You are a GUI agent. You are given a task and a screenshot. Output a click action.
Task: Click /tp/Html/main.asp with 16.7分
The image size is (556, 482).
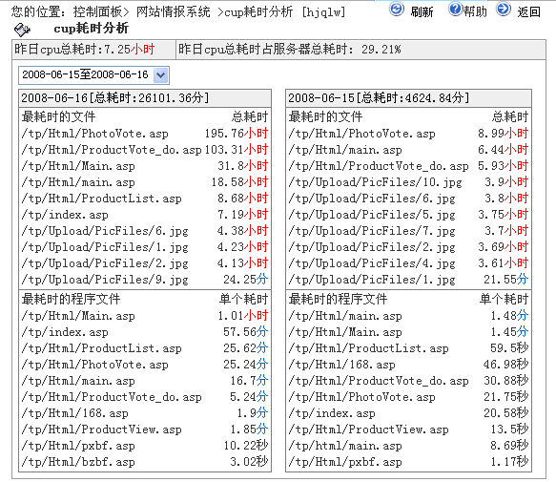point(145,381)
